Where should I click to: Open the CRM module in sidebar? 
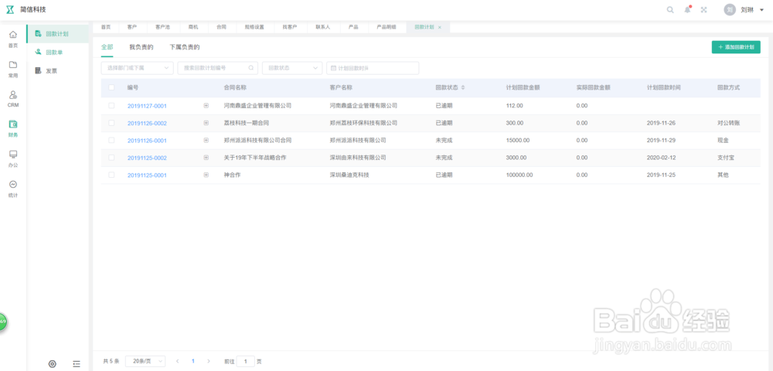coord(13,99)
